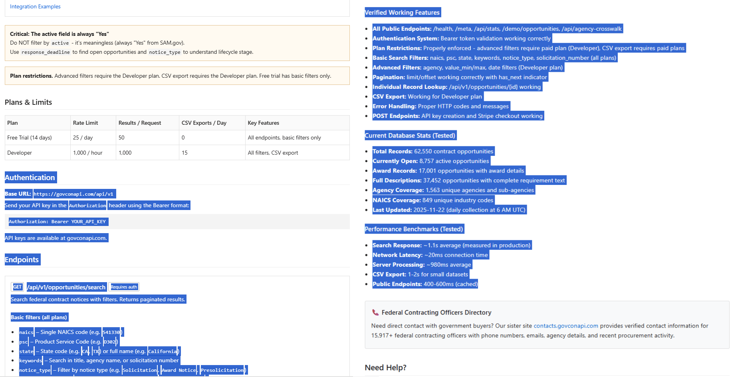Open the contacts.govconapi.com link

(x=566, y=326)
